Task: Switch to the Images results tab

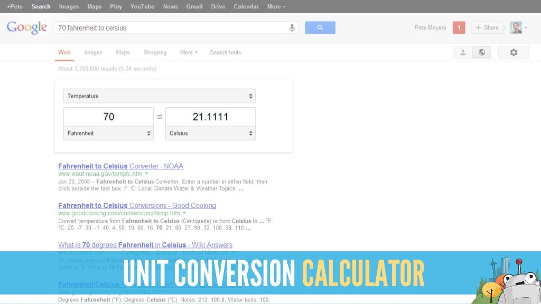Action: 93,52
